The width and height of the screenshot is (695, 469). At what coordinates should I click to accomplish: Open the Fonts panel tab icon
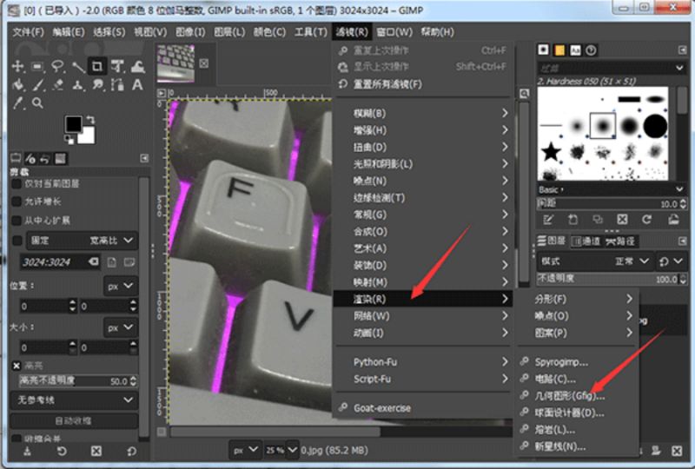tap(575, 50)
